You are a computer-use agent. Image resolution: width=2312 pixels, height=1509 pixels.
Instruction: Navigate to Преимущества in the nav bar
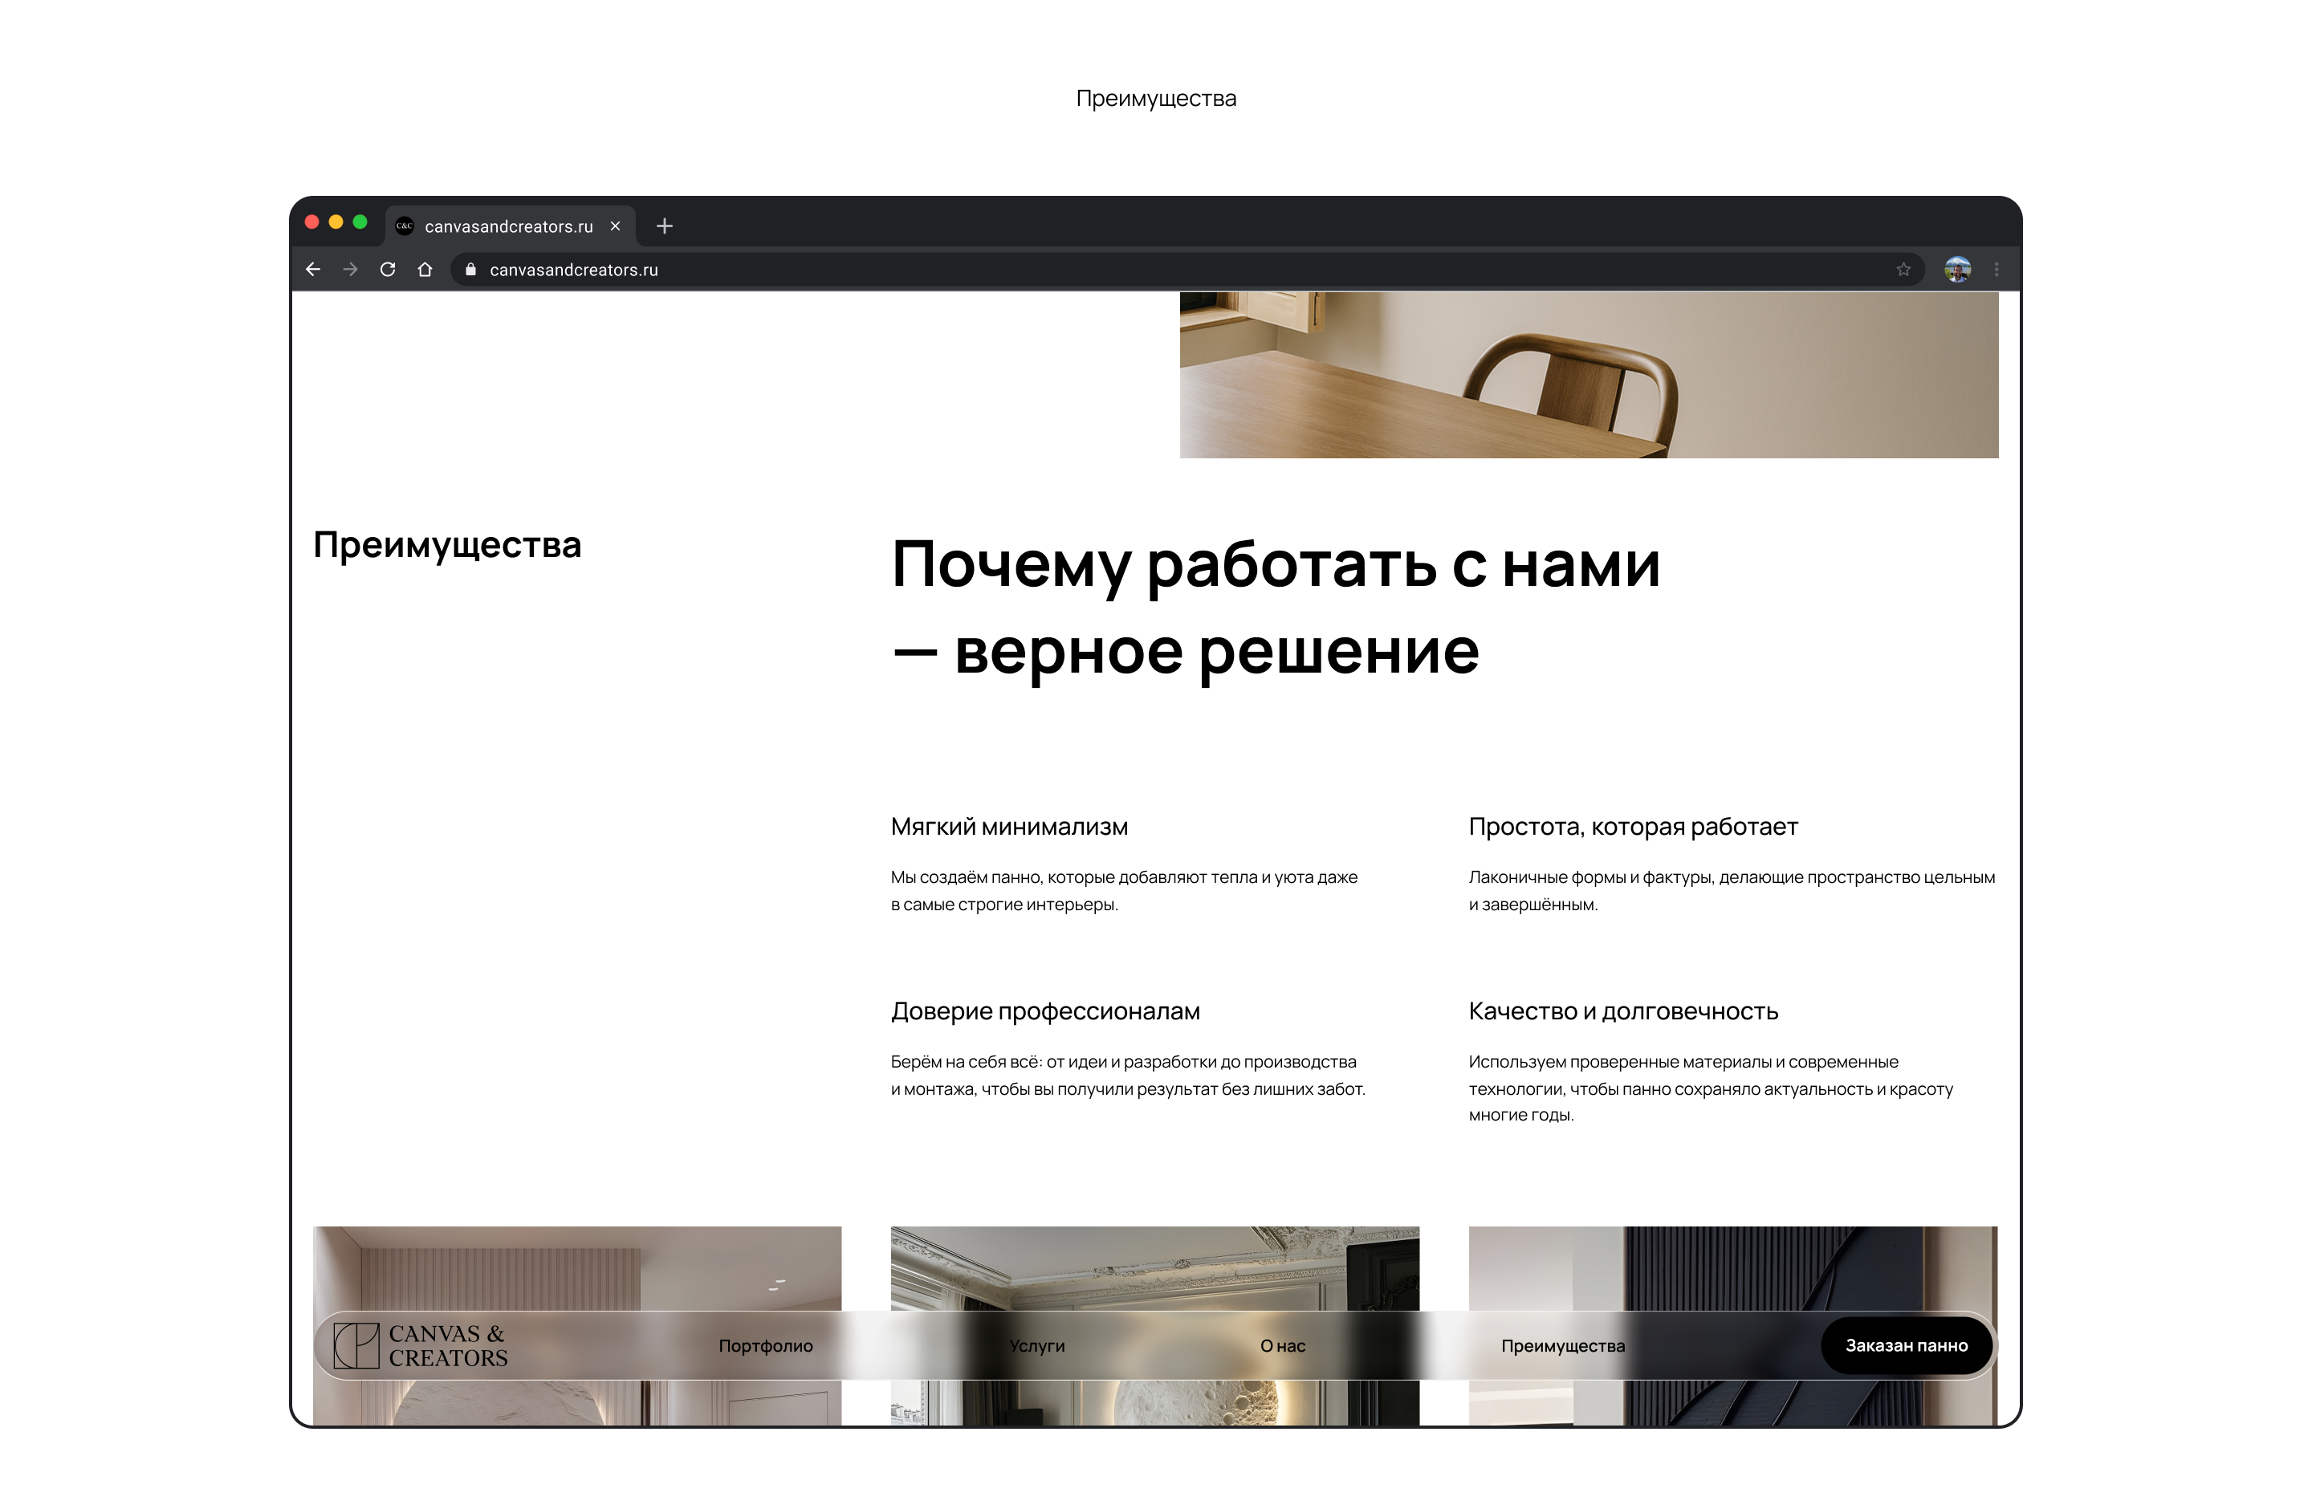1562,1345
